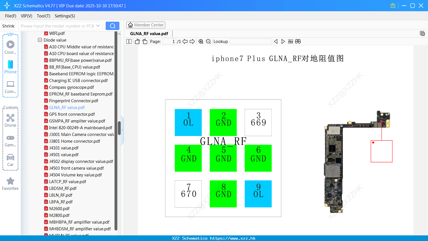Click the iPhone 7 Plus board image
Screen dimensions: 428x241
point(357,162)
